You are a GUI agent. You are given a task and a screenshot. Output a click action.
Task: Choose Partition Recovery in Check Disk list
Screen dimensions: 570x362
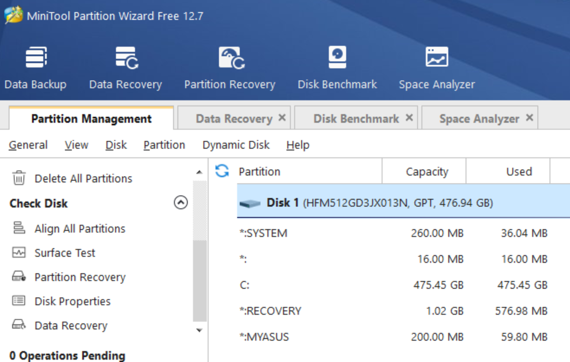coord(80,277)
